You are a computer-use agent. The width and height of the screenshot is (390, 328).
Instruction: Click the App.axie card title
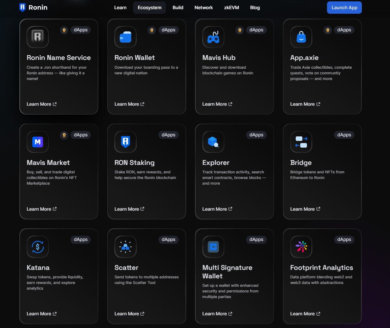(304, 58)
